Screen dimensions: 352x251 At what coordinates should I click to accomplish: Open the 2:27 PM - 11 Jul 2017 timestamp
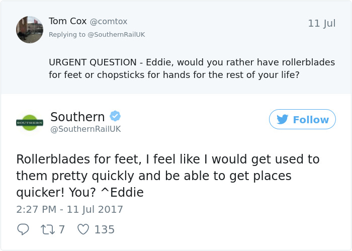69,209
